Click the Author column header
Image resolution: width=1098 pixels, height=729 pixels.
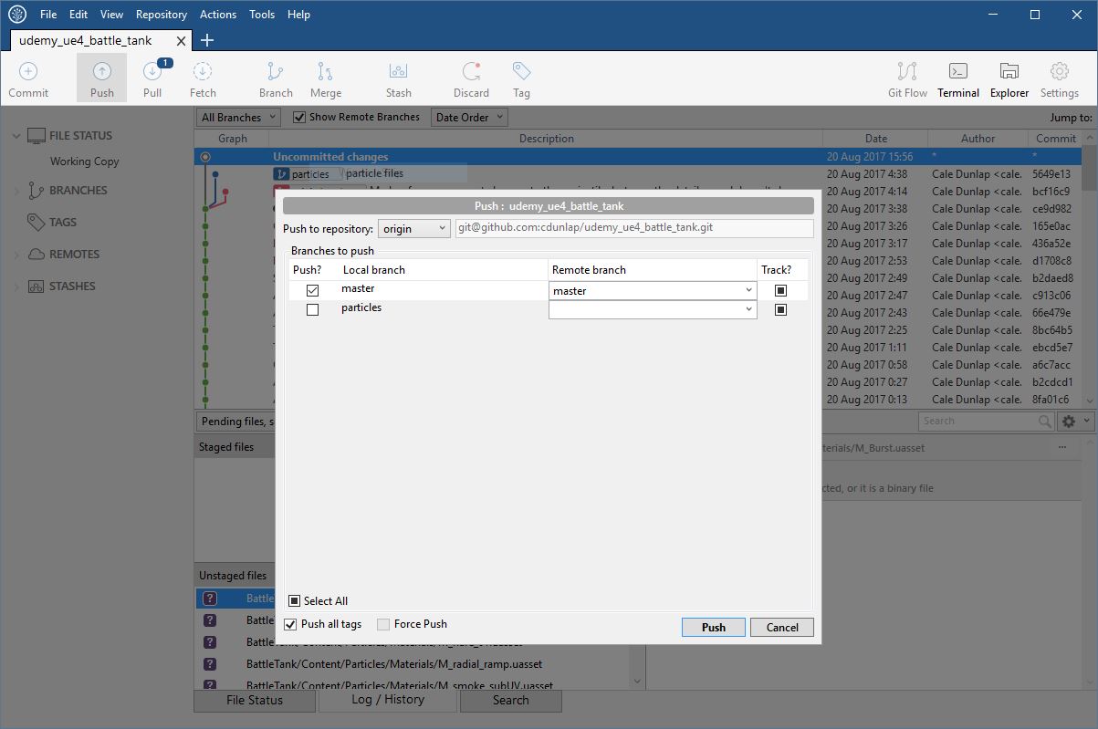978,139
